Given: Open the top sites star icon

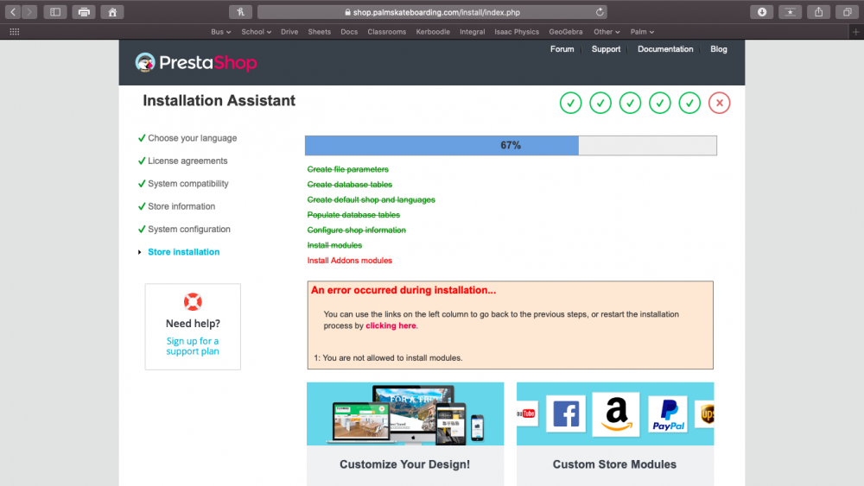Looking at the screenshot, I should 791,11.
